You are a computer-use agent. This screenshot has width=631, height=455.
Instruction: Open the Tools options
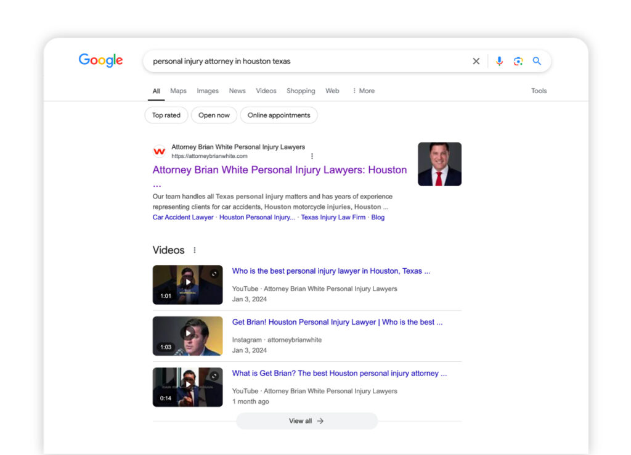coord(539,91)
